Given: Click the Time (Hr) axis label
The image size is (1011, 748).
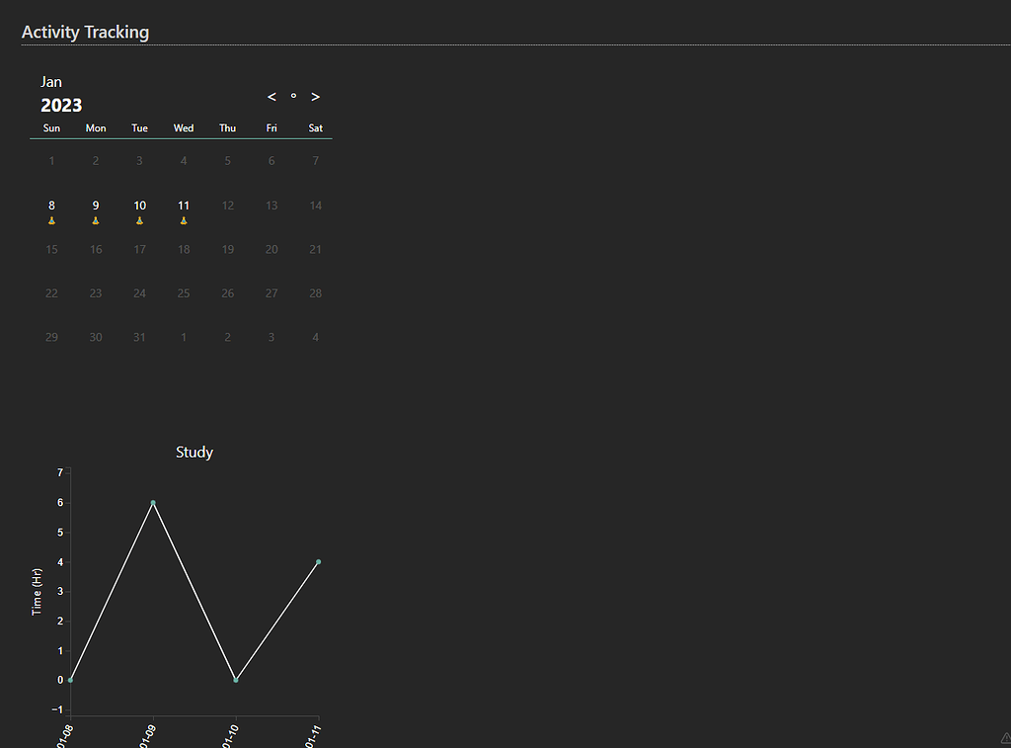Looking at the screenshot, I should pos(38,590).
